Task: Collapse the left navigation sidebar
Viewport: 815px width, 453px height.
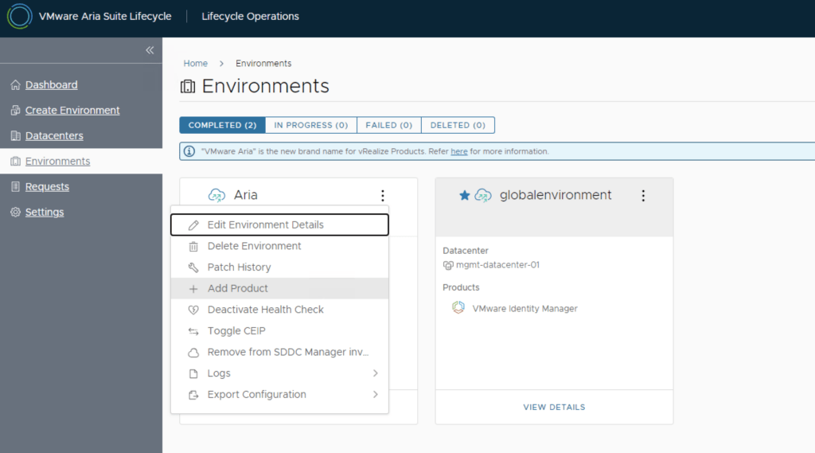Action: 149,50
